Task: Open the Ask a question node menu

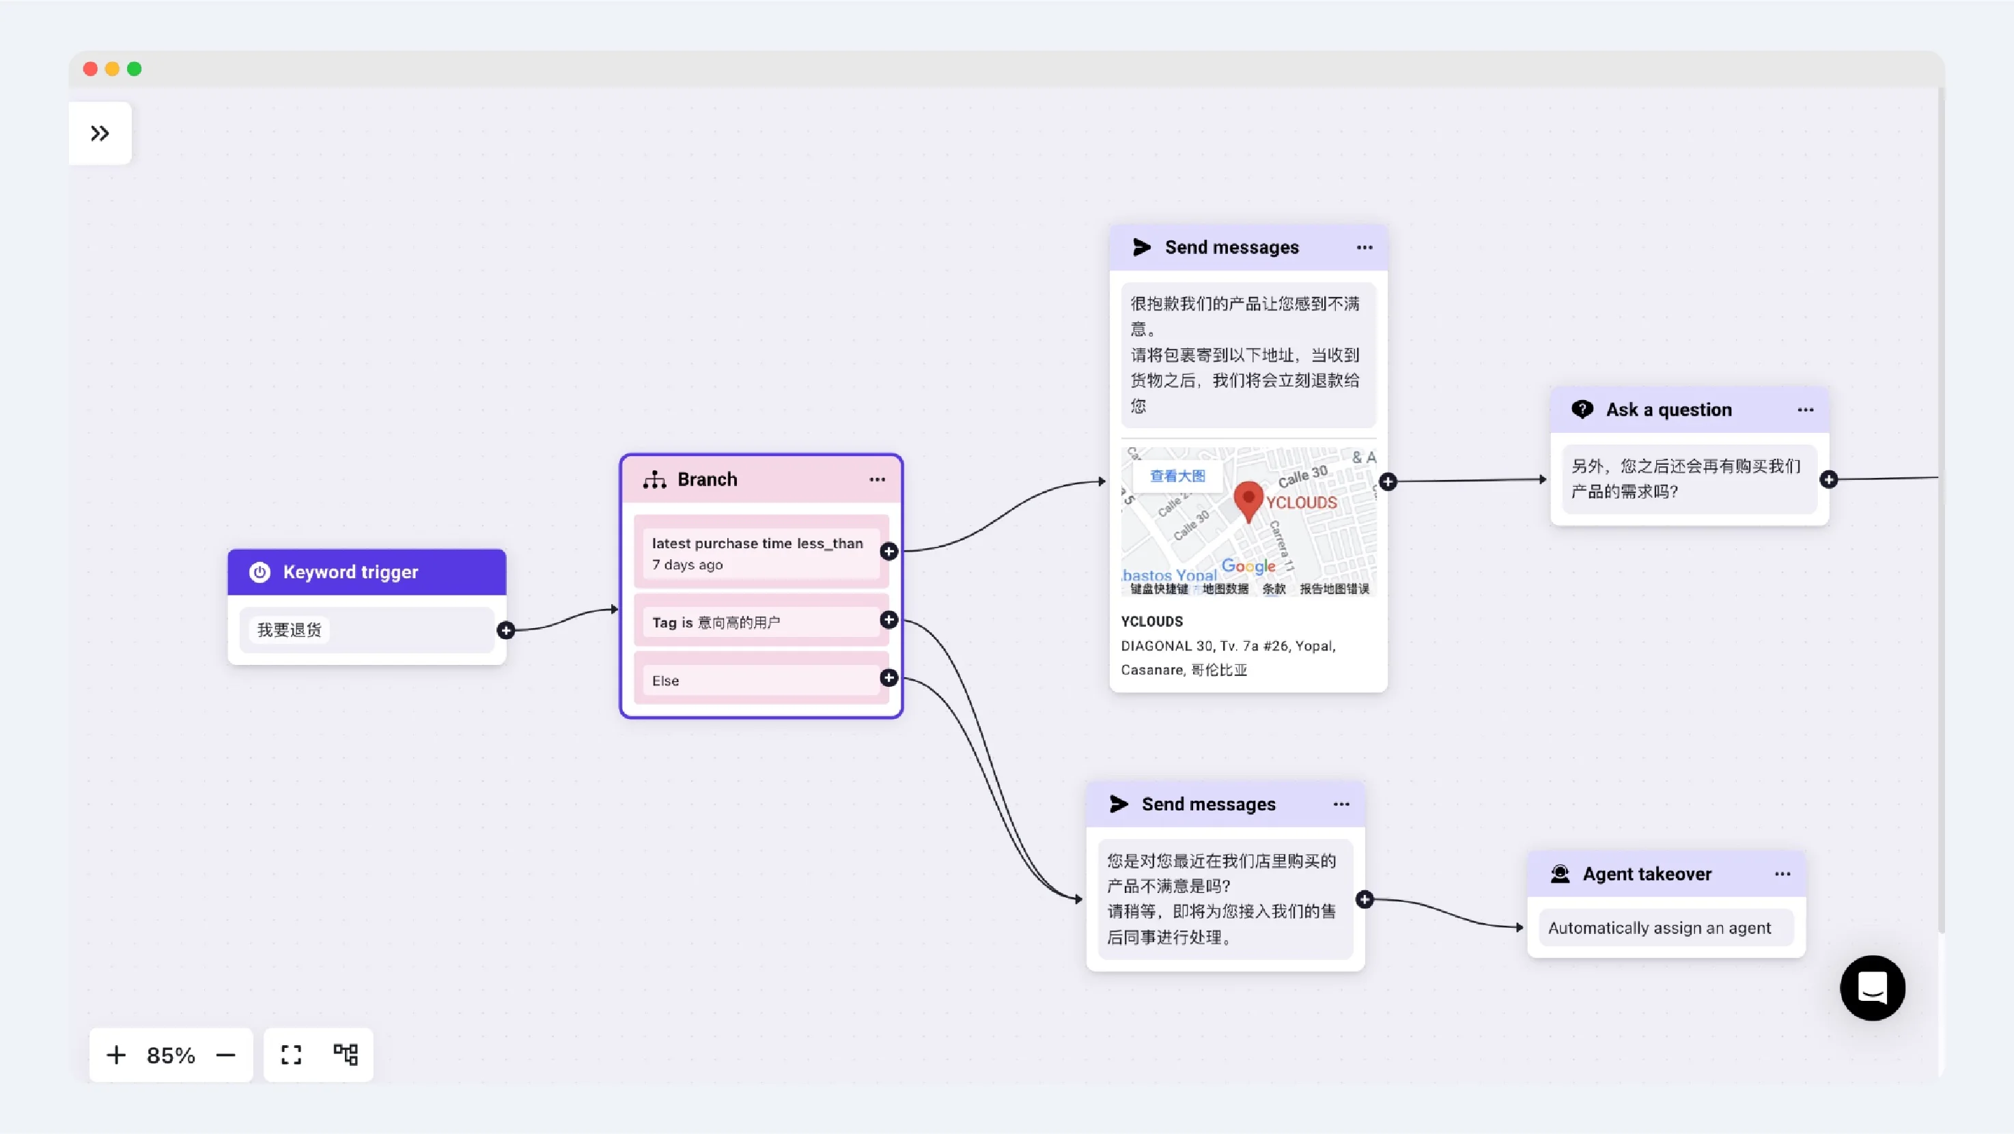Action: point(1805,410)
